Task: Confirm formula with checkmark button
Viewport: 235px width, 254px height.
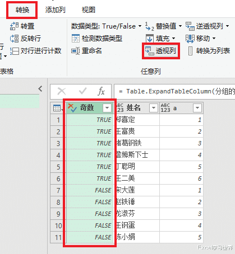Action: (x=82, y=91)
